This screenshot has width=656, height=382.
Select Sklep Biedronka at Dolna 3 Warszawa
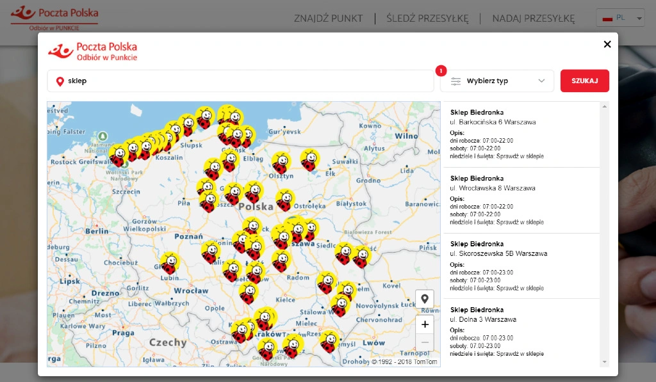coord(521,332)
